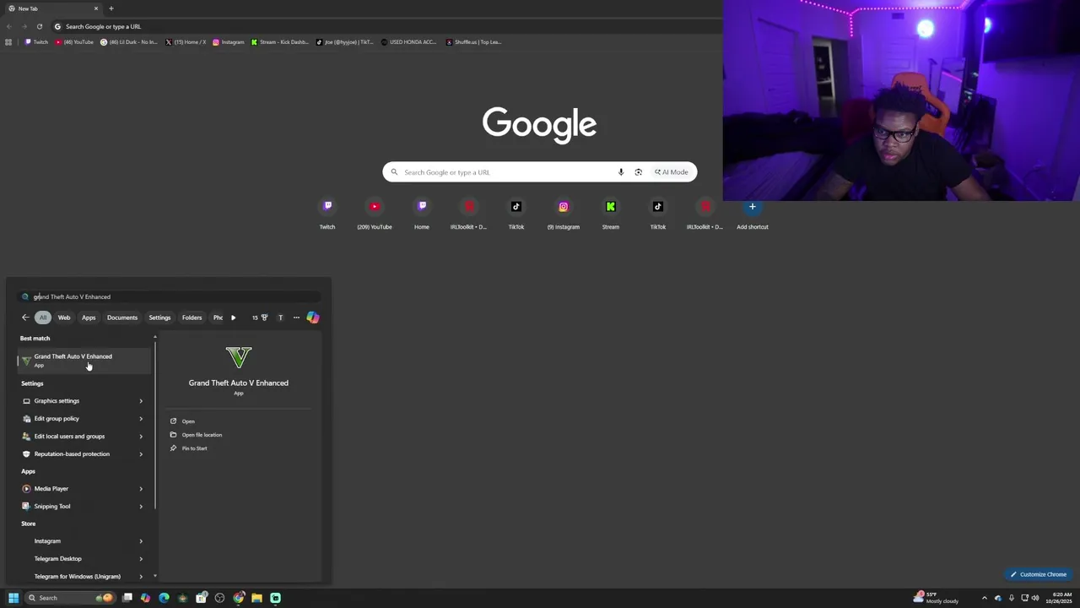Select the Folders search filter
The image size is (1080, 608).
[192, 318]
